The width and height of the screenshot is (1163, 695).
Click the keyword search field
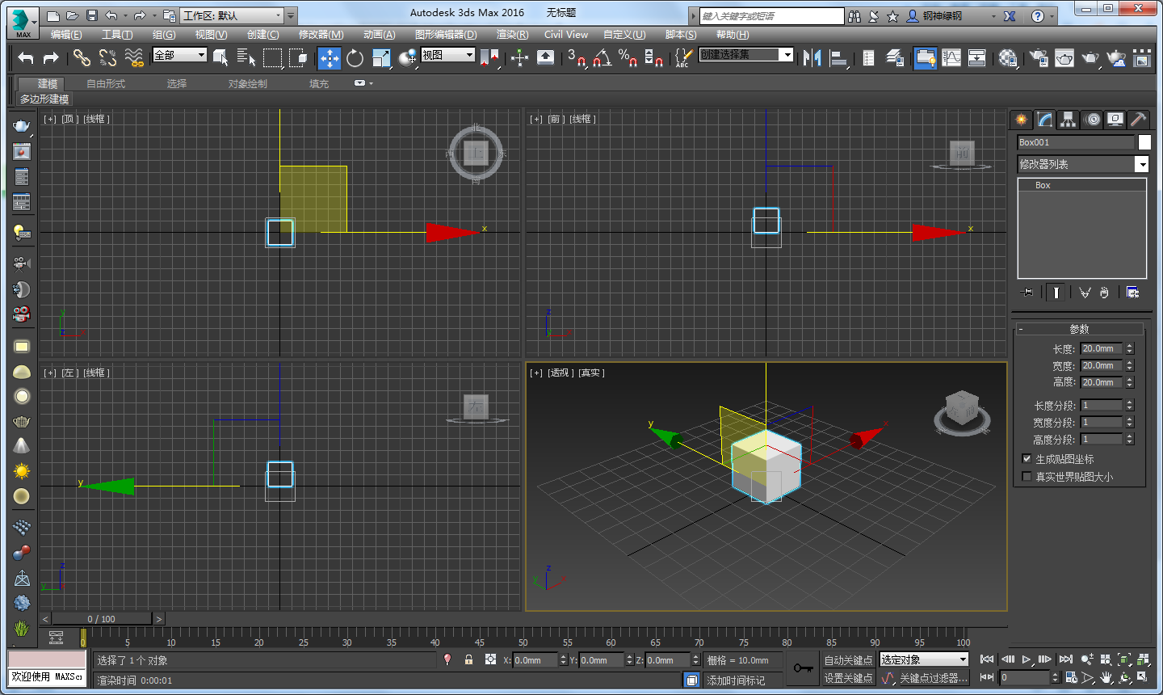tap(771, 16)
